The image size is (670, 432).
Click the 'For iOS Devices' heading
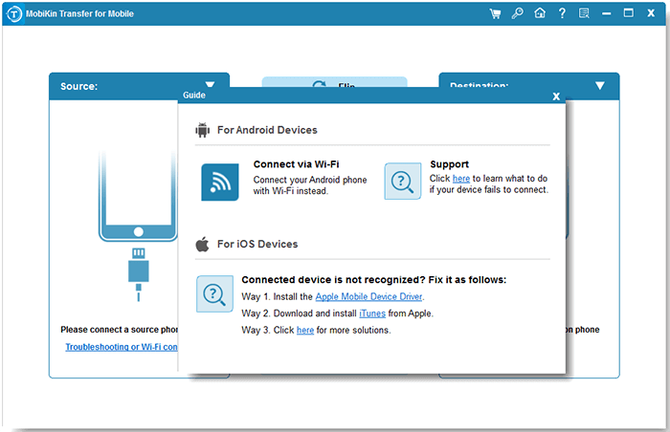pos(257,244)
